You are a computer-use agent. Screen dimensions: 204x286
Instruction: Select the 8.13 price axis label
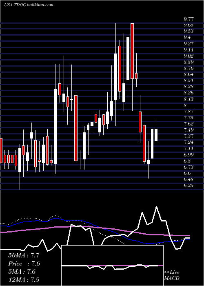(x=189, y=99)
